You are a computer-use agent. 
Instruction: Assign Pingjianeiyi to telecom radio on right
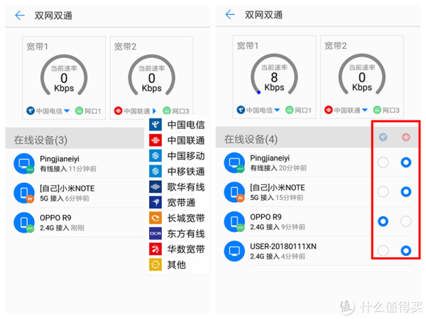tap(383, 162)
